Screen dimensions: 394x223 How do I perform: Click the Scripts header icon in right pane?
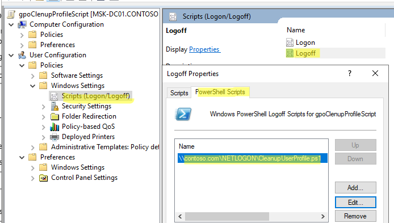pos(173,17)
